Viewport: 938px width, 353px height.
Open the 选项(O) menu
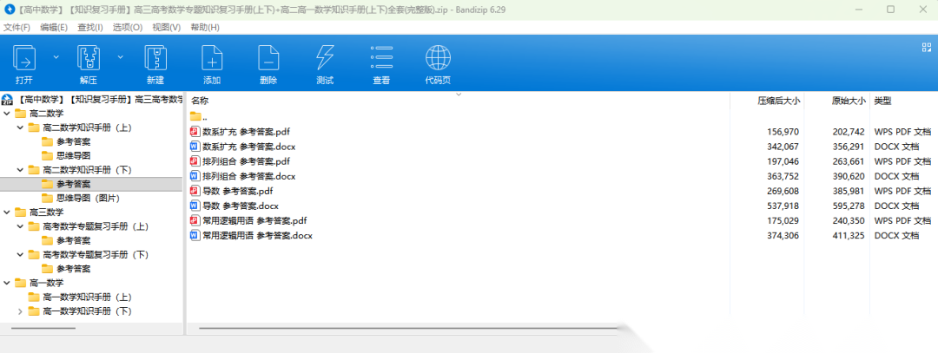pyautogui.click(x=128, y=27)
